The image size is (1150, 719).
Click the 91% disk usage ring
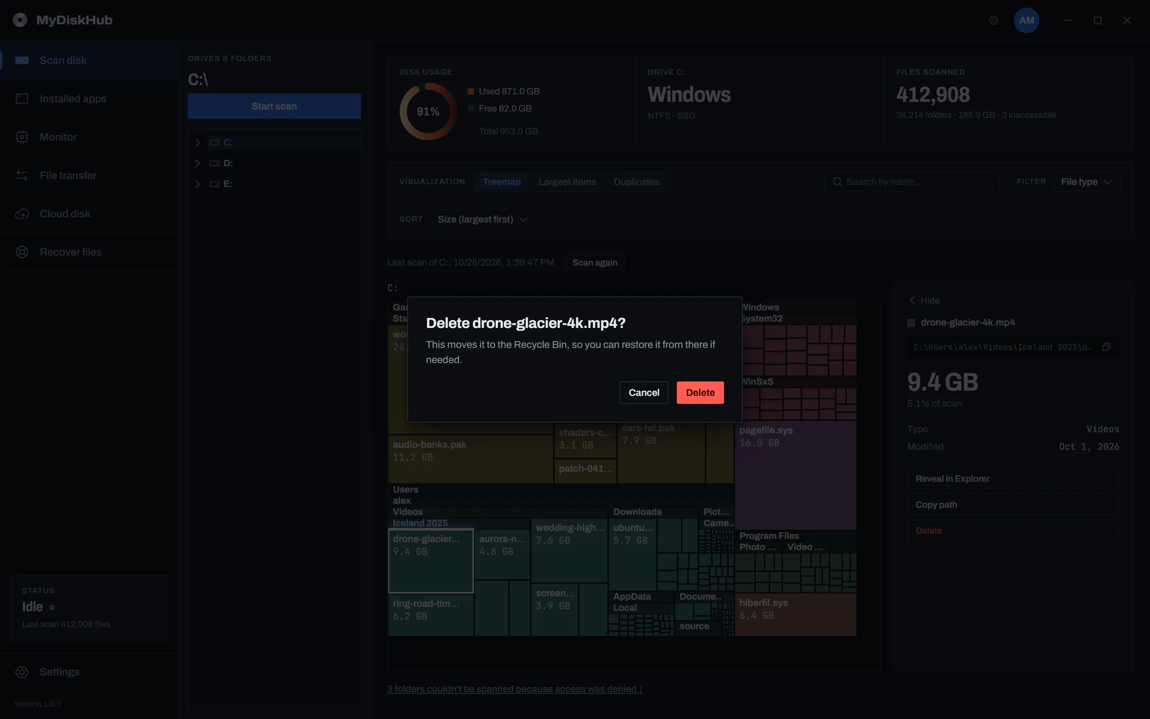click(428, 111)
